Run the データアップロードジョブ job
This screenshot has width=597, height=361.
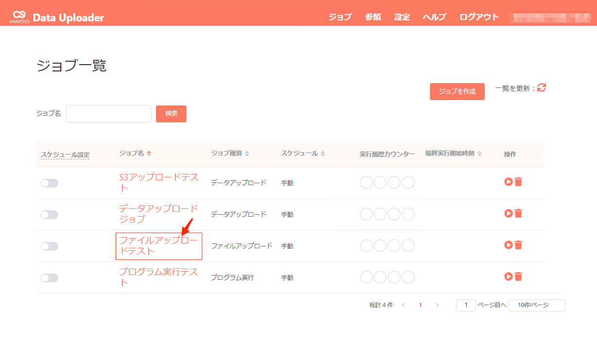[x=509, y=213]
